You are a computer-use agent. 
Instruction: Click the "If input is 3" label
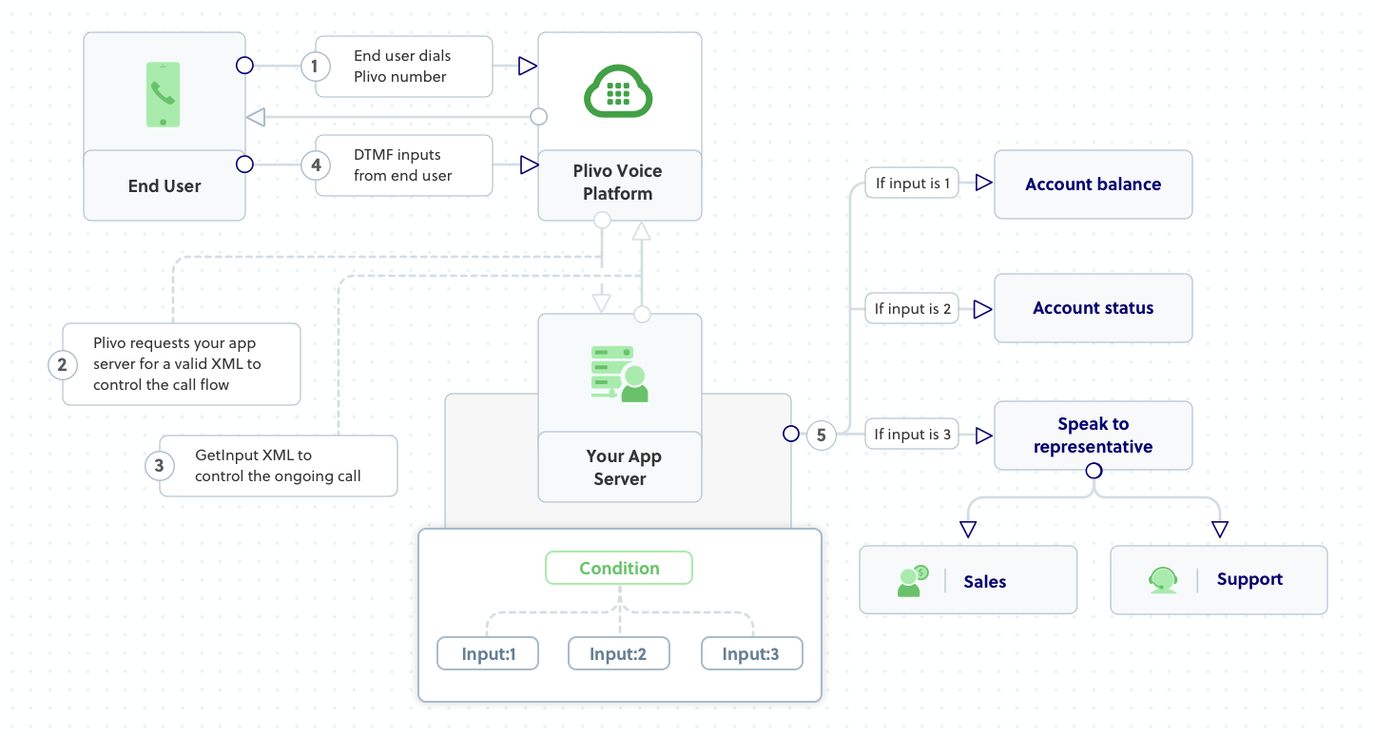(x=912, y=435)
